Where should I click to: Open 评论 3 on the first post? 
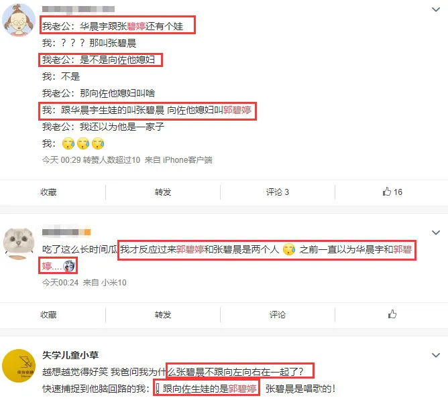click(278, 192)
